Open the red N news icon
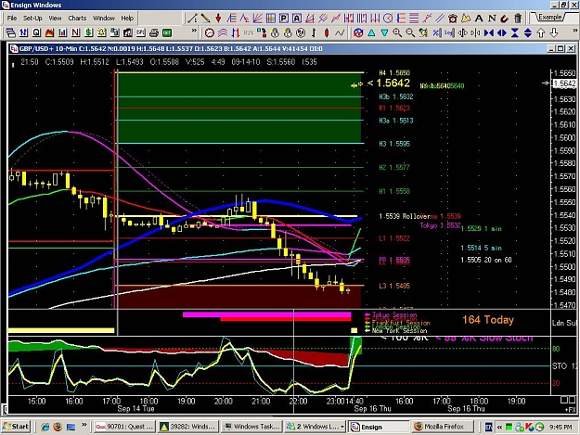Screen dimensions: 580x435 pyautogui.click(x=75, y=32)
